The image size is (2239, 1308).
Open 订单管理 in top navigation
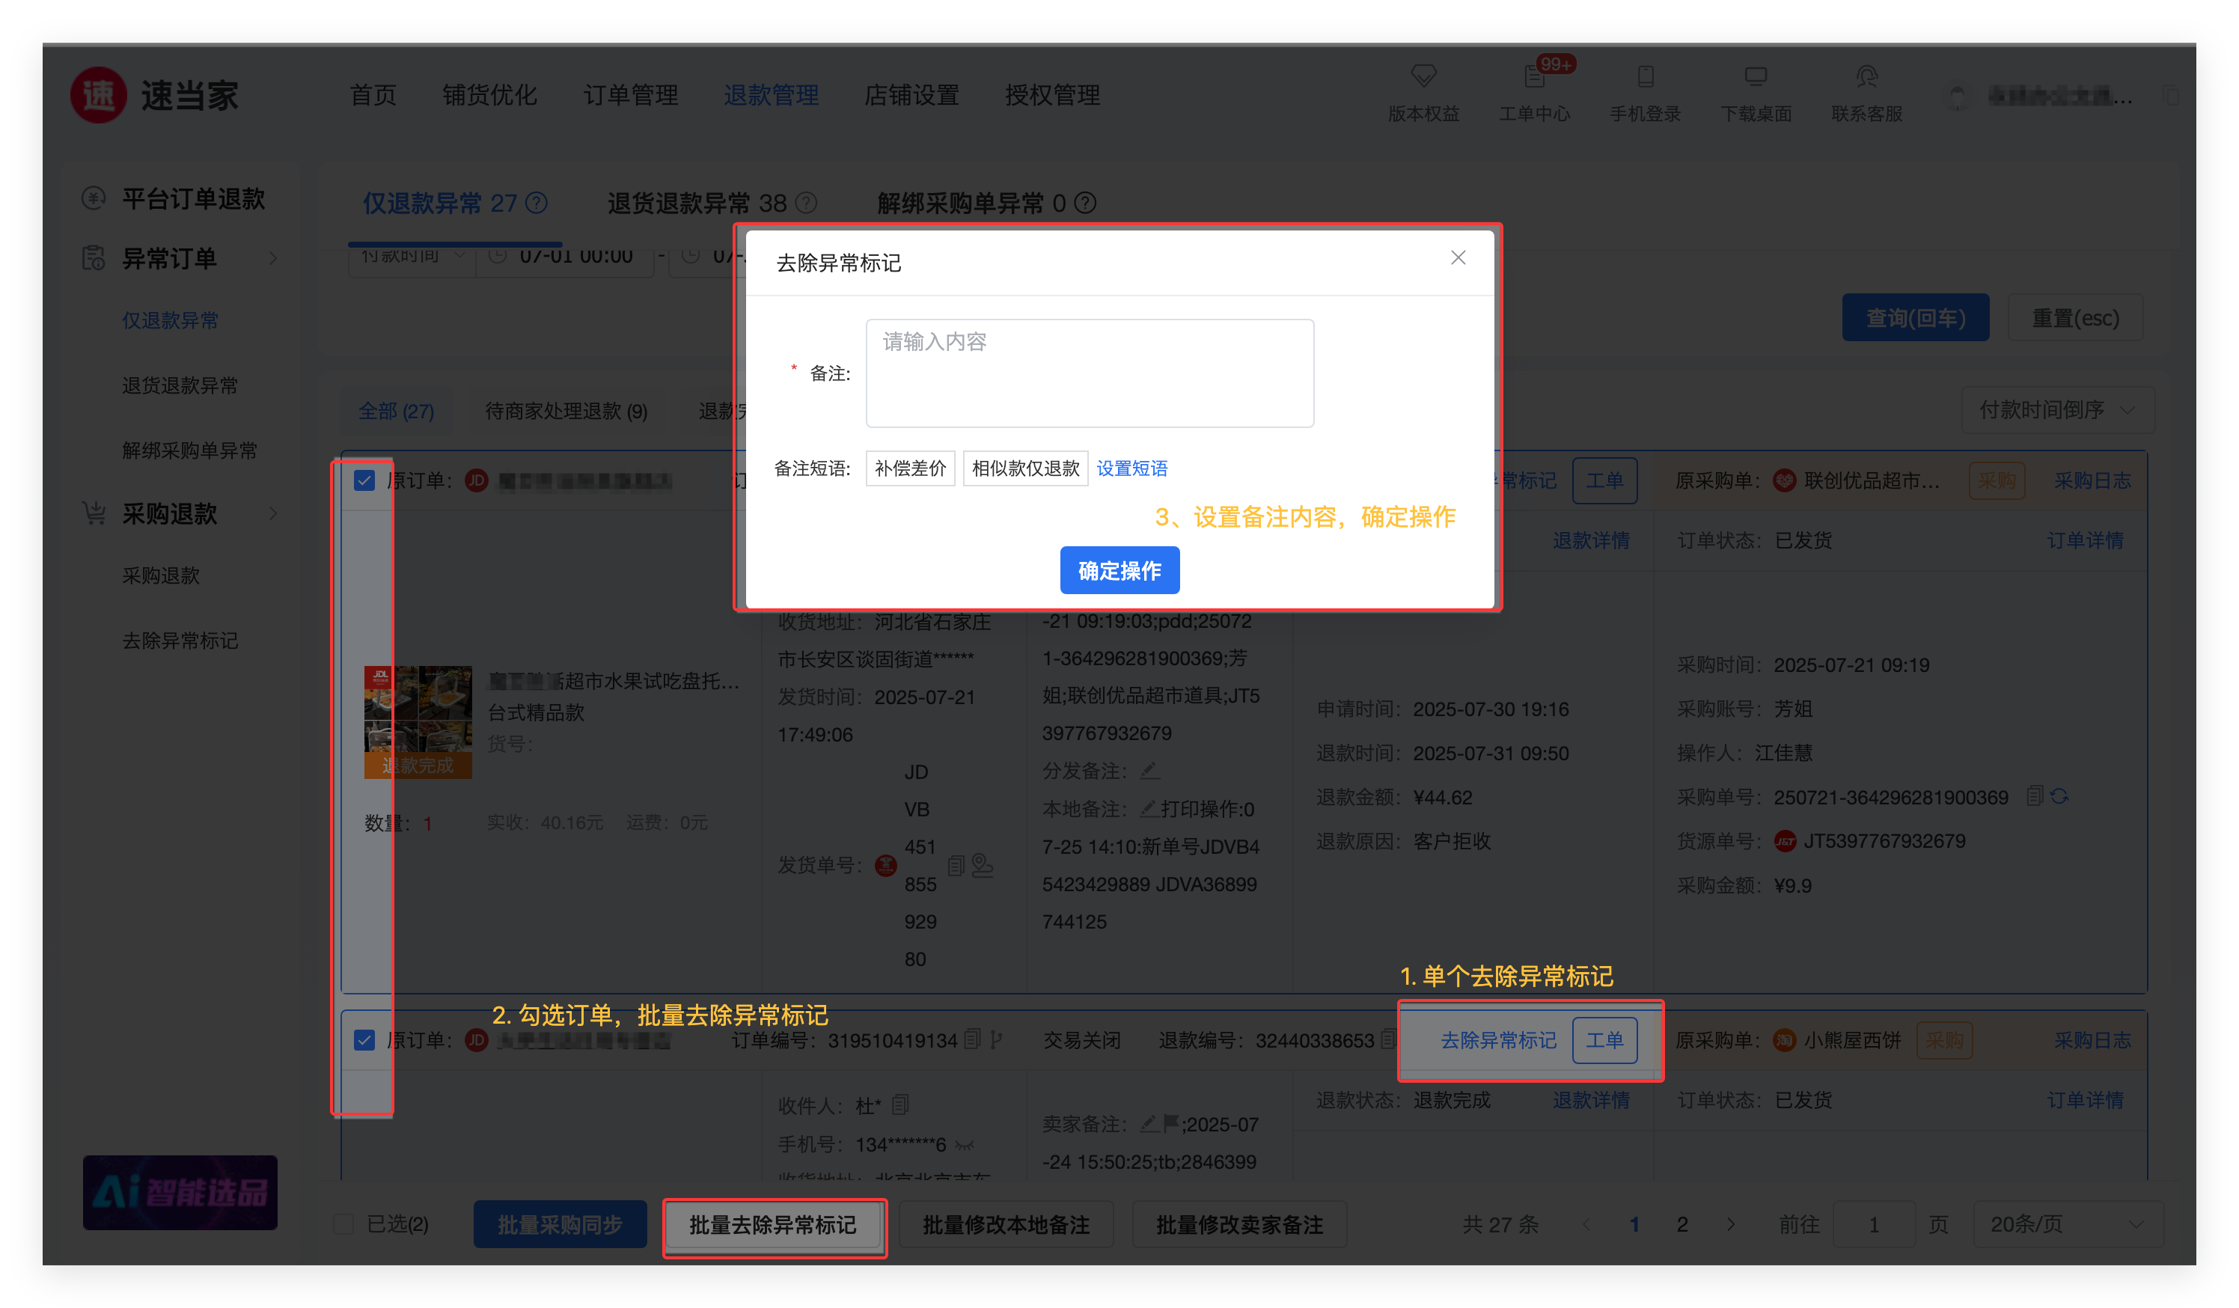click(631, 95)
